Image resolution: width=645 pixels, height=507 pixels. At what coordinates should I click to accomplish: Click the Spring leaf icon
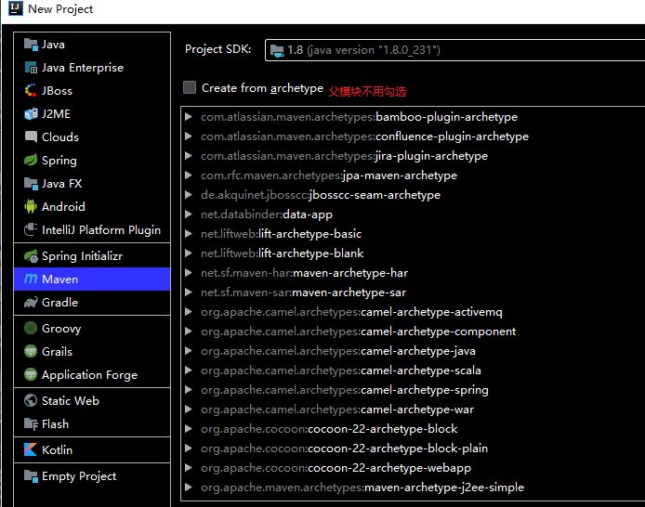coord(31,161)
